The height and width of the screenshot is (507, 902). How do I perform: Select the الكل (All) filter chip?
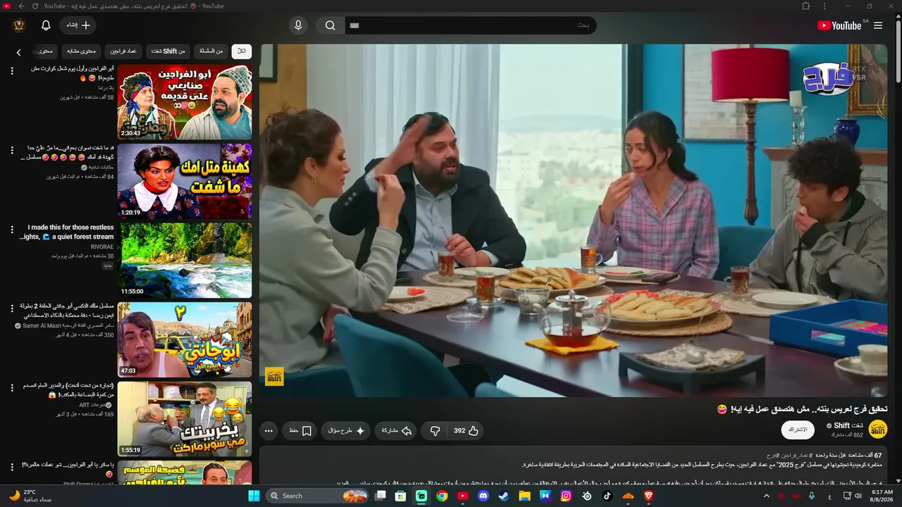242,51
